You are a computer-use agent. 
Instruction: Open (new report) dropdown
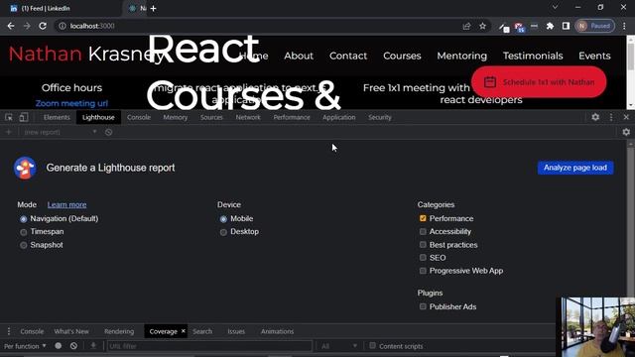click(60, 132)
